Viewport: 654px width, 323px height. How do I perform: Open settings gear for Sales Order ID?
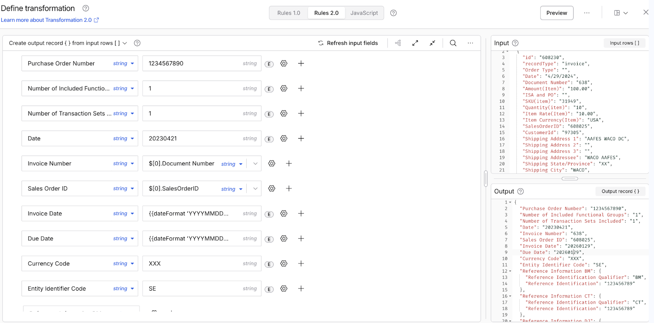[272, 188]
